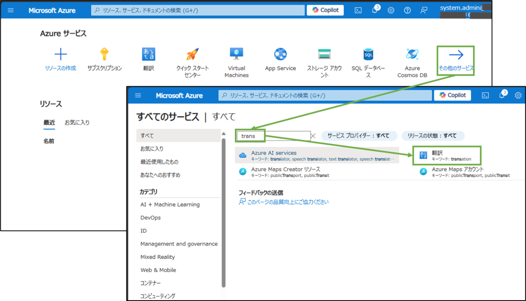This screenshot has height=301, width=526.
Task: Click リソースの作成 plus icon
Action: [x=60, y=54]
